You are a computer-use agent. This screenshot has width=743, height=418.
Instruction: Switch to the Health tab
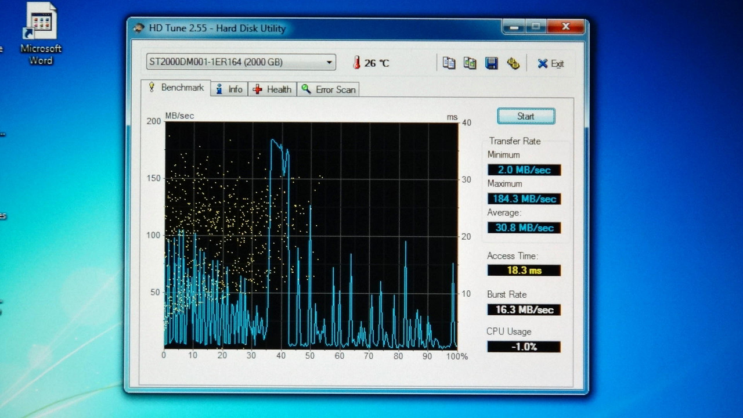(272, 89)
